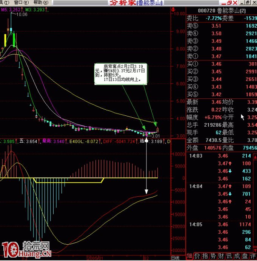
Task: Click the 2005/01 date label on the time axis
Action: click(95, 258)
